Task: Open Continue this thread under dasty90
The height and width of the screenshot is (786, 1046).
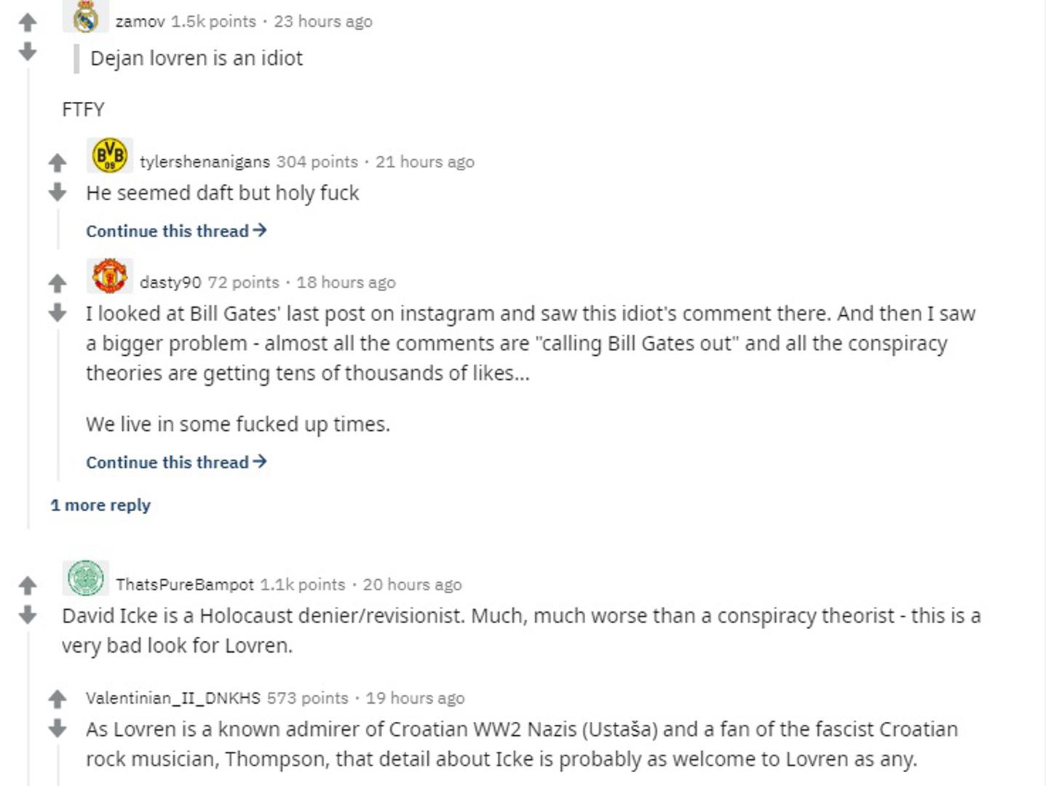Action: [x=176, y=462]
